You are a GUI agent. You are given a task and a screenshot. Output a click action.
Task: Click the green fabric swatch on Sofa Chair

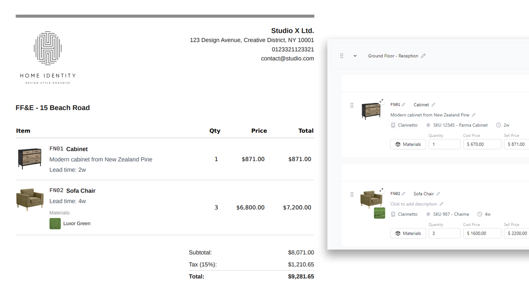pos(379,213)
